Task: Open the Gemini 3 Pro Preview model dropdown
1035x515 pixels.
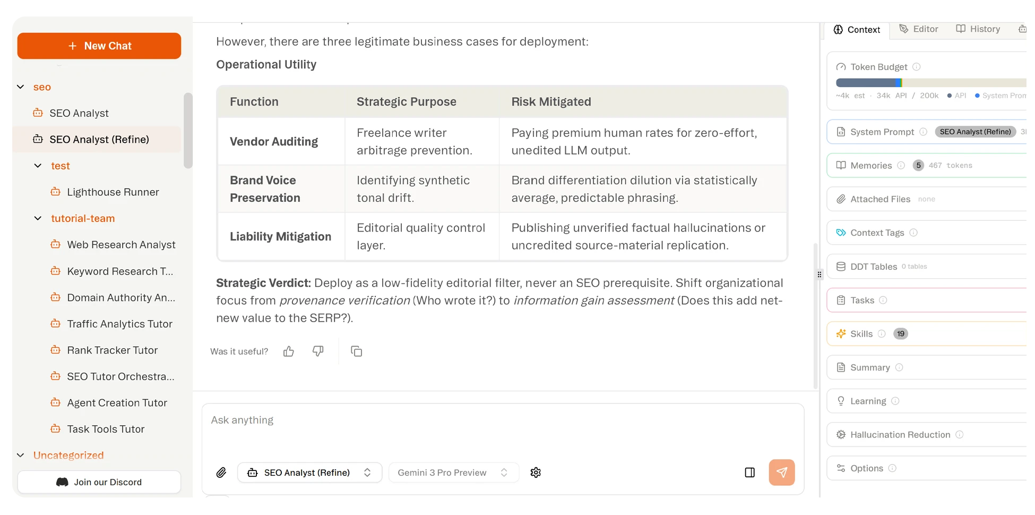Action: point(454,472)
